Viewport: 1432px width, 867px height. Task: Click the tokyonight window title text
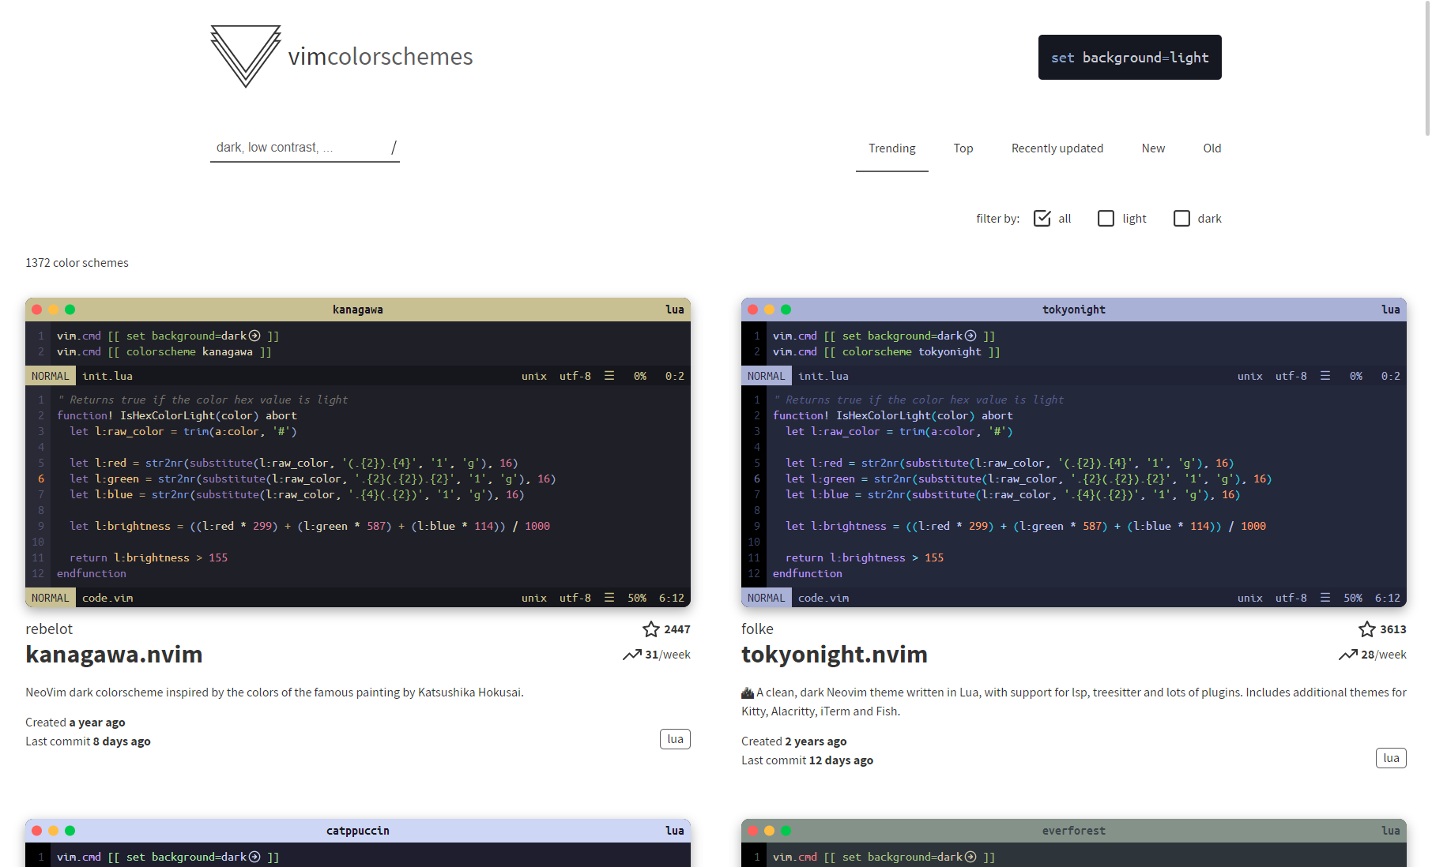1074,310
